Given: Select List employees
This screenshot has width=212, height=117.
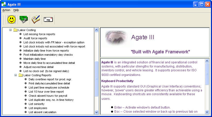Looking at the screenshot, I should click(38, 108).
